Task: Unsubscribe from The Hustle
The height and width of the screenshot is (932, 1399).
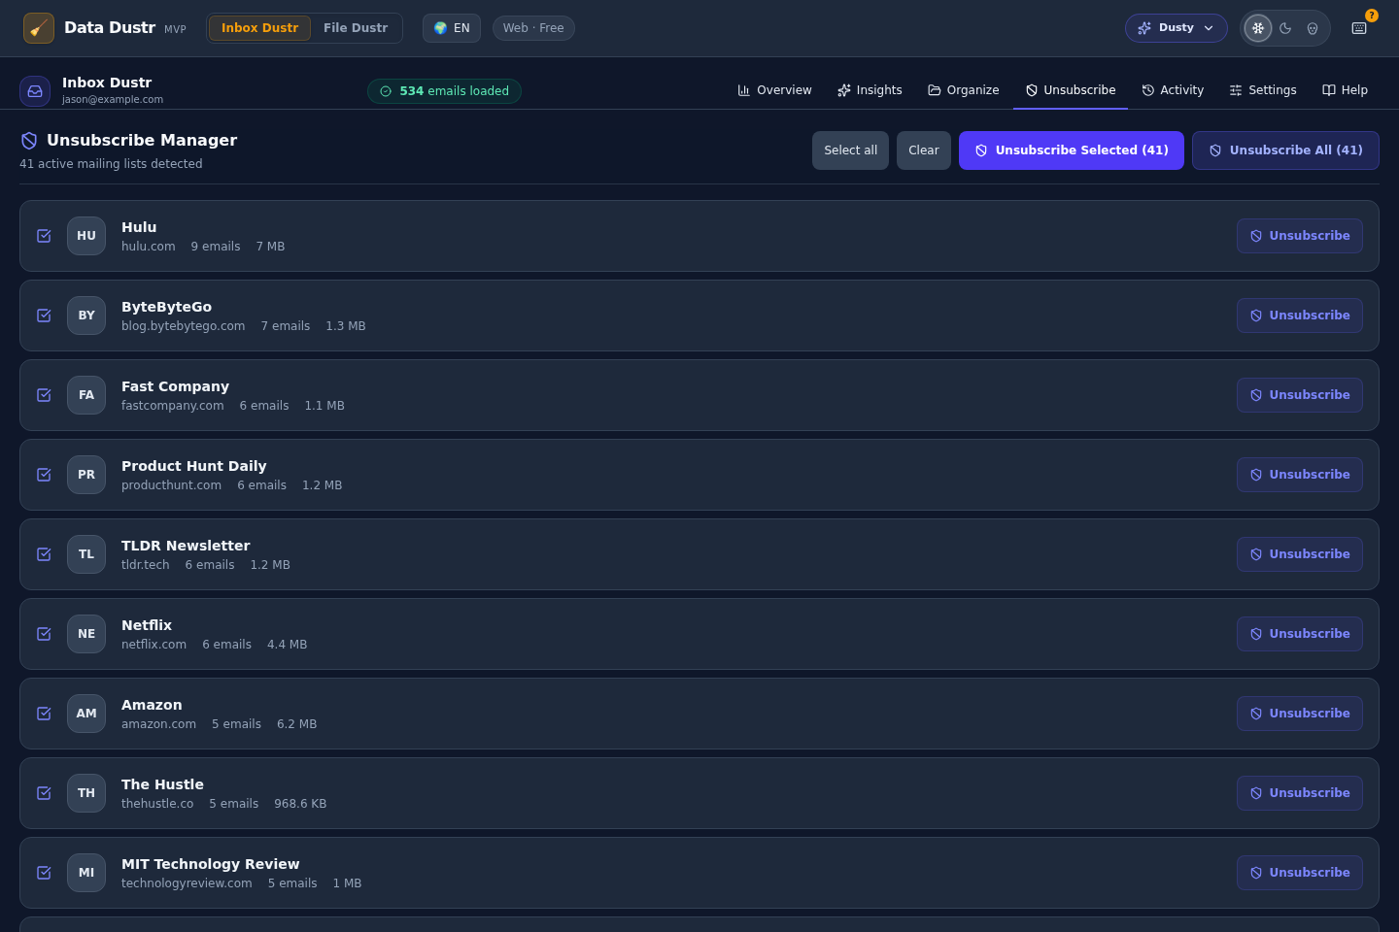Action: click(1300, 793)
